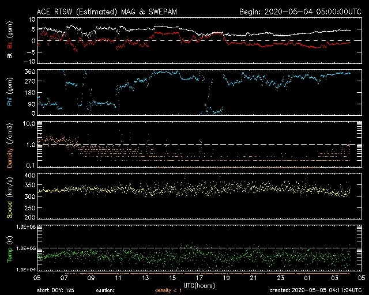Select hour 23 on the time axis
The height and width of the screenshot is (295, 369).
tap(280, 278)
